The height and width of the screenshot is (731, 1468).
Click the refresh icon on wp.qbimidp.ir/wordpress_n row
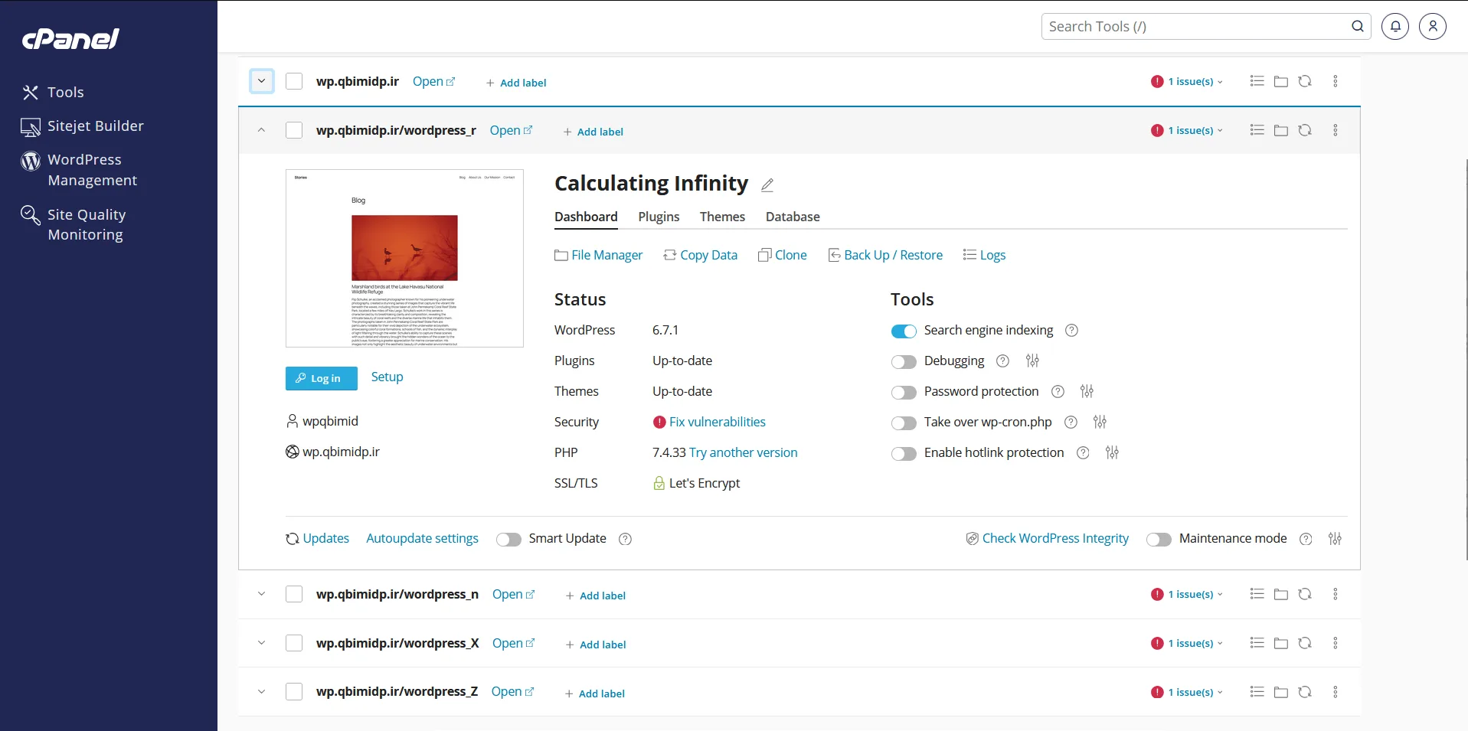1305,594
